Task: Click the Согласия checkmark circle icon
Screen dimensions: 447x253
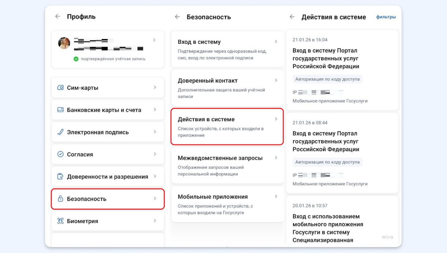Action: point(60,154)
